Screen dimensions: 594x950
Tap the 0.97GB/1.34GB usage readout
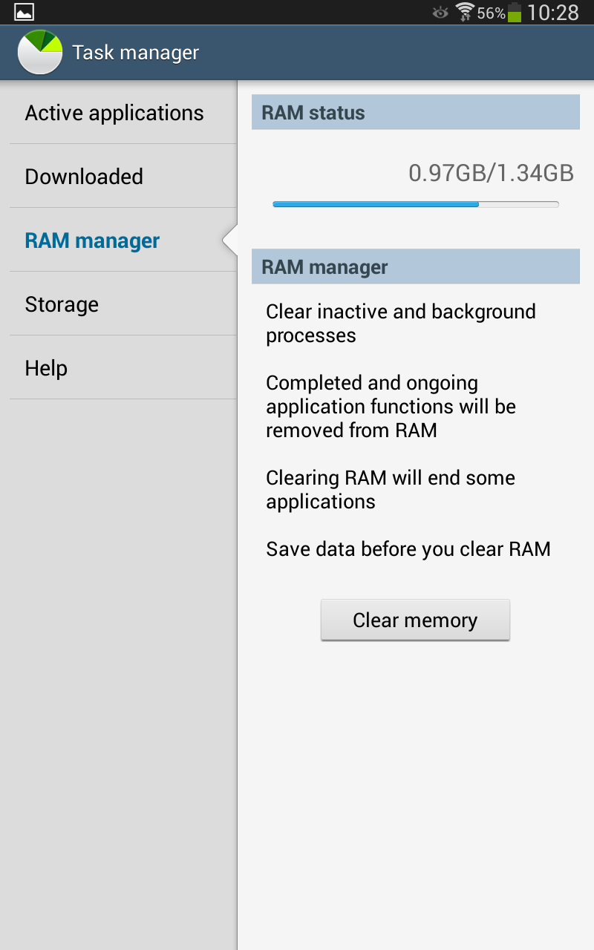coord(491,173)
